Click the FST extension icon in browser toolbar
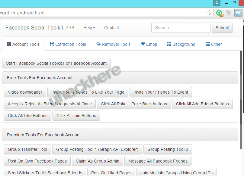 pos(238,13)
